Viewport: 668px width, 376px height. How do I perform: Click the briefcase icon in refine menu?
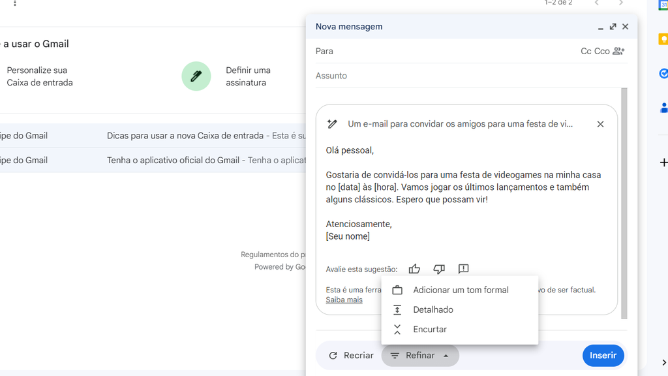(397, 290)
